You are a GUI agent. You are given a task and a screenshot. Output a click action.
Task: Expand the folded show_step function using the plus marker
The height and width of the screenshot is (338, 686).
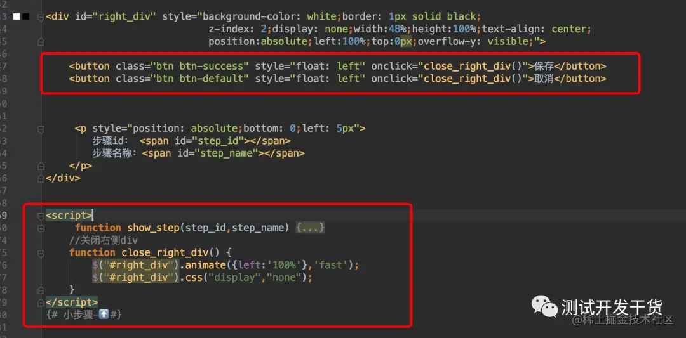coord(41,228)
